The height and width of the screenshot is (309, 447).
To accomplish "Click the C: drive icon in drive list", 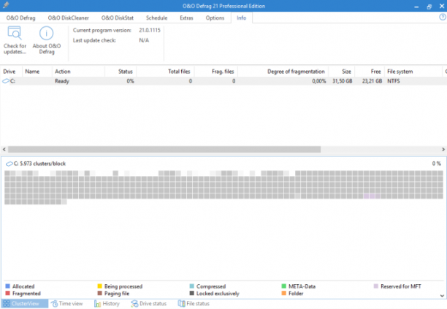I will point(6,81).
